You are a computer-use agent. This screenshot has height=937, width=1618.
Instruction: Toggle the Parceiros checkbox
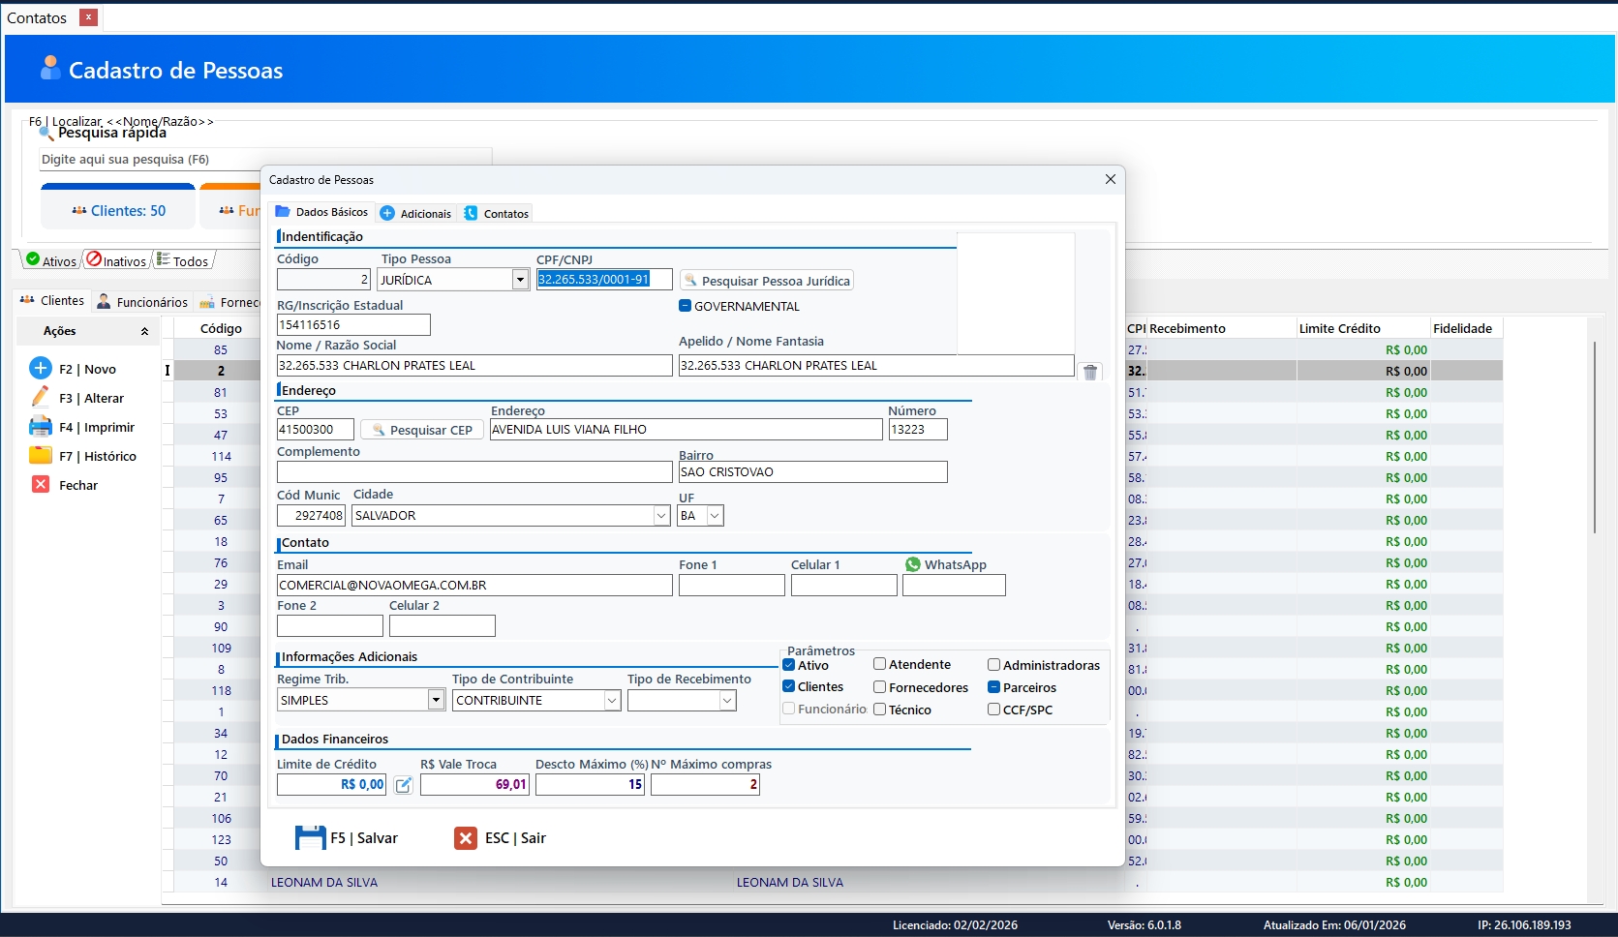pyautogui.click(x=994, y=687)
